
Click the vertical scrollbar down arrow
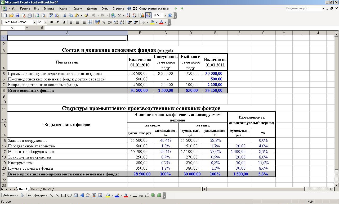[x=337, y=185]
